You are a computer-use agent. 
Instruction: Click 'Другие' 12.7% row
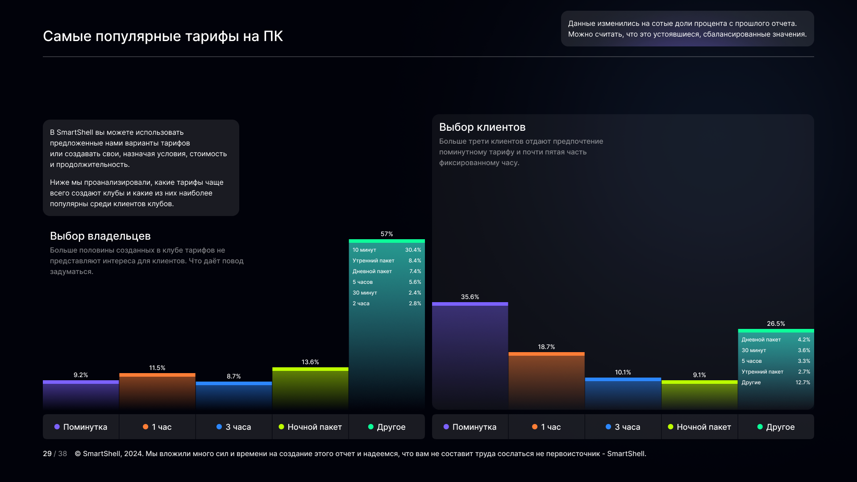click(x=776, y=382)
